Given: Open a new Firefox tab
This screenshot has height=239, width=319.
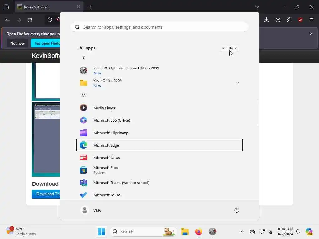Looking at the screenshot, I should point(90,7).
